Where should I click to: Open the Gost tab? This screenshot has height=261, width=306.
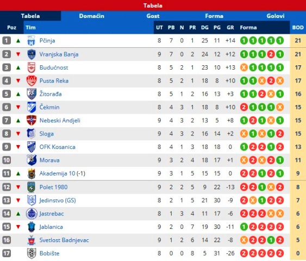(153, 16)
